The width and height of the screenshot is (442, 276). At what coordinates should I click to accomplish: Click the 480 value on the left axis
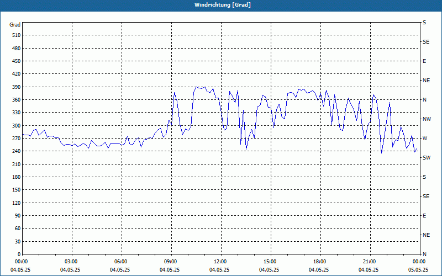tap(17, 48)
